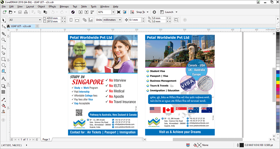Toggle Snap Off icon
The width and height of the screenshot is (280, 149).
(x=132, y=12)
